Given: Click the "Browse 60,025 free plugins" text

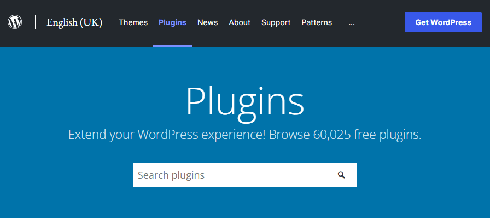Looking at the screenshot, I should click(x=345, y=135).
